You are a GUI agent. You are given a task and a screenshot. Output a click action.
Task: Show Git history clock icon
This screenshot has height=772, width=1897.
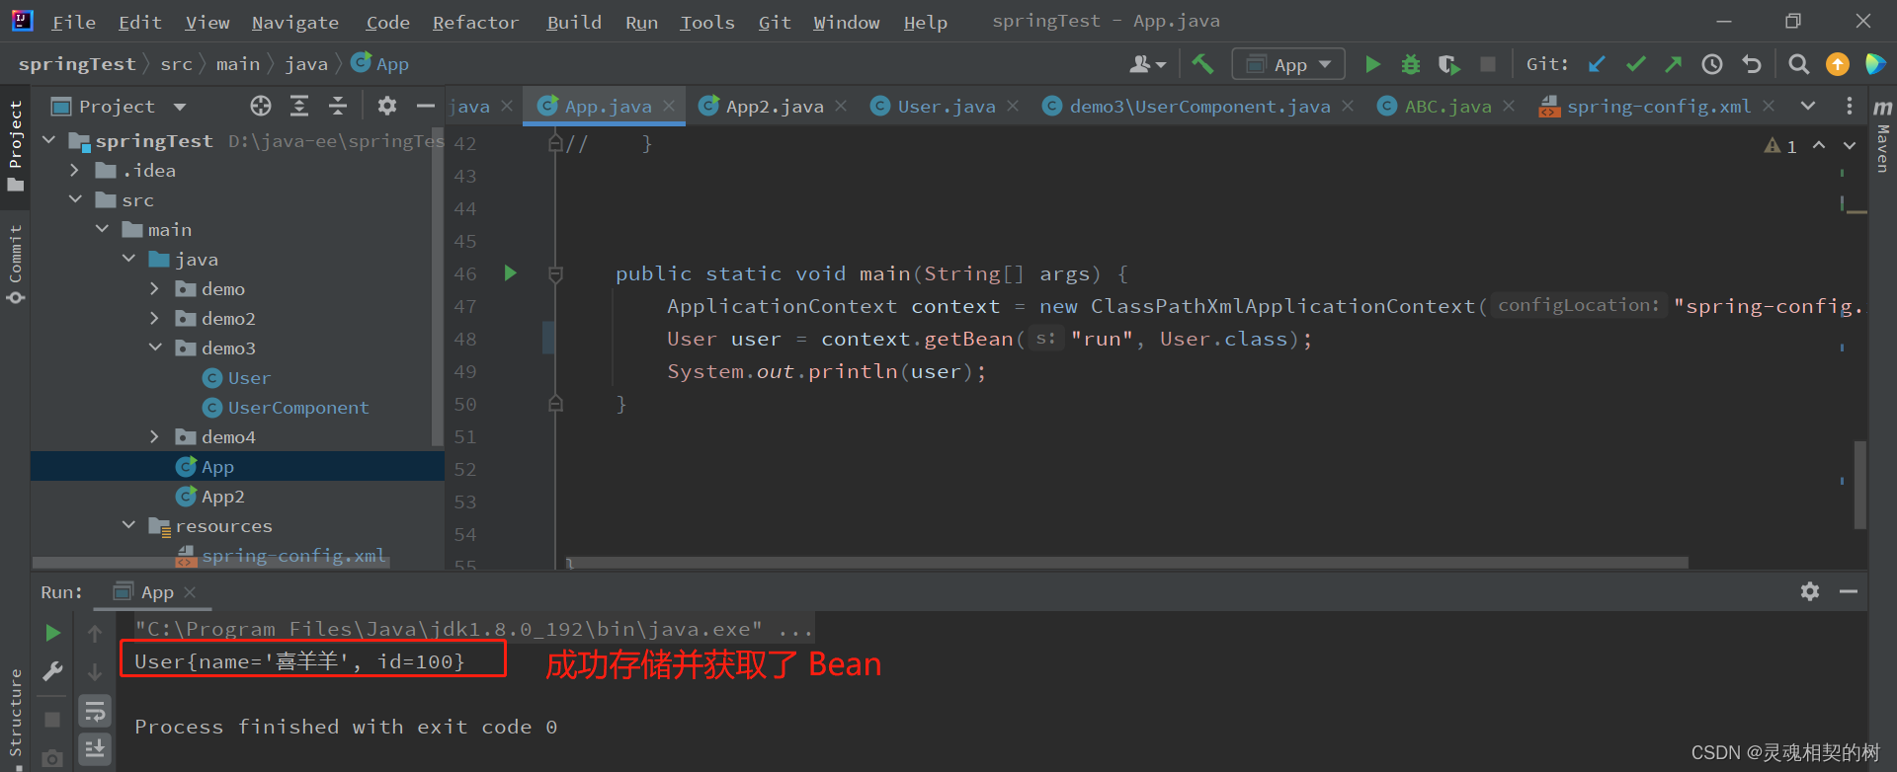pyautogui.click(x=1712, y=64)
